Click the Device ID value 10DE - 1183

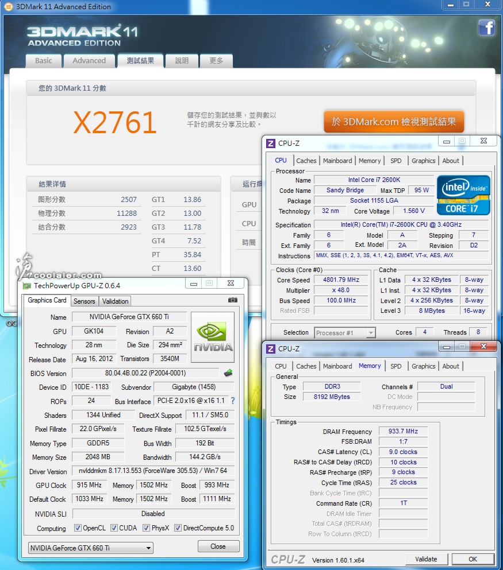click(91, 387)
